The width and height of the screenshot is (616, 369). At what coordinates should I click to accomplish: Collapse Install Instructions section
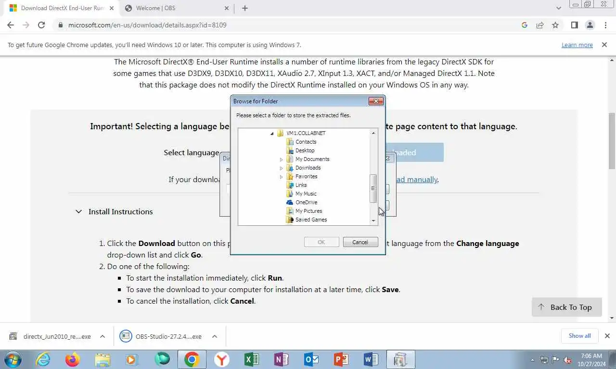click(78, 211)
